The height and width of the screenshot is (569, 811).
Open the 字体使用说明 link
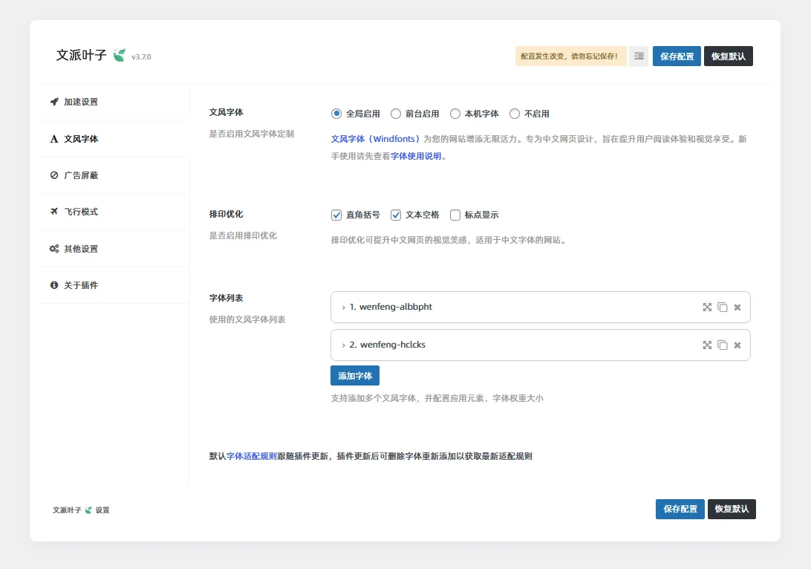pyautogui.click(x=416, y=157)
